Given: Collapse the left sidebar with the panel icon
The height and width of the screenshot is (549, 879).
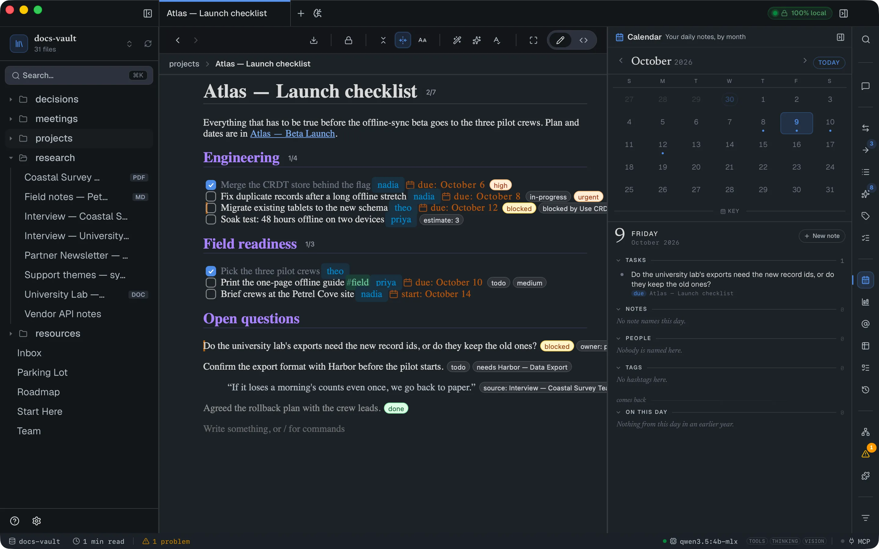Looking at the screenshot, I should pos(147,13).
